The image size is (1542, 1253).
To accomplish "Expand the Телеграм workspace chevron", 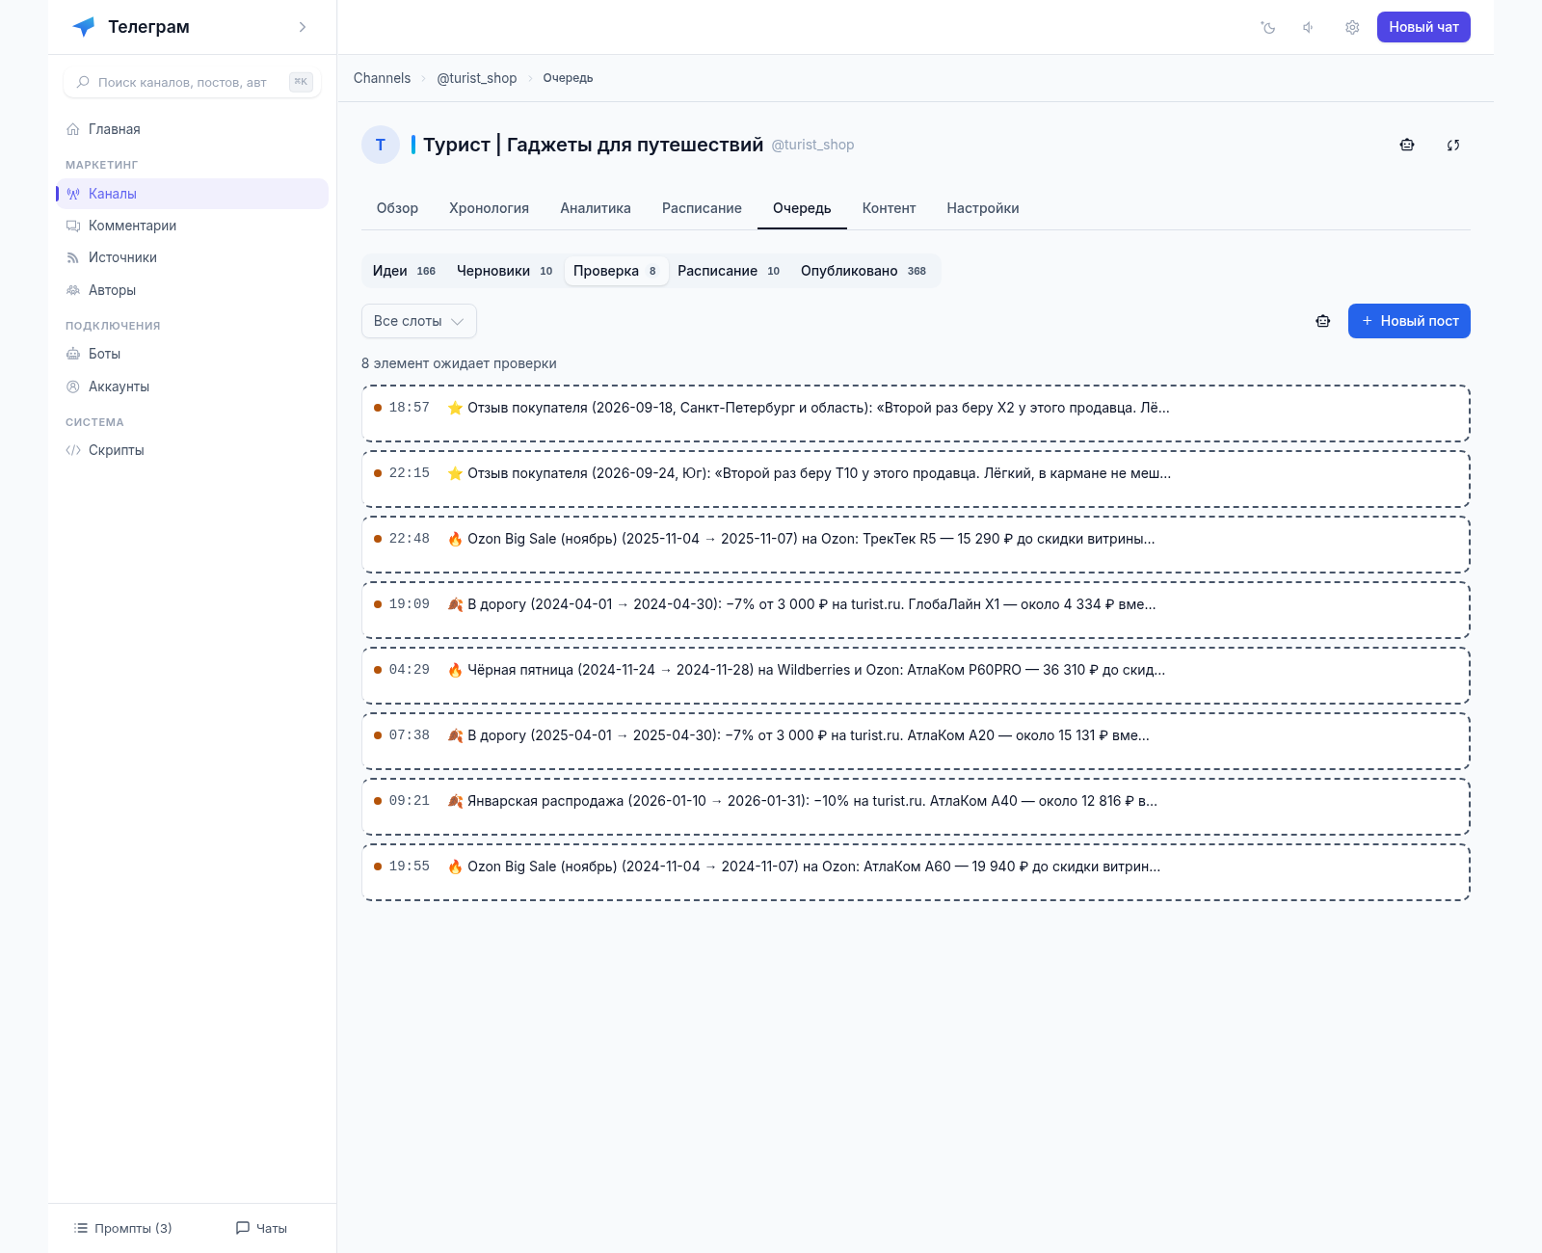I will (x=303, y=27).
